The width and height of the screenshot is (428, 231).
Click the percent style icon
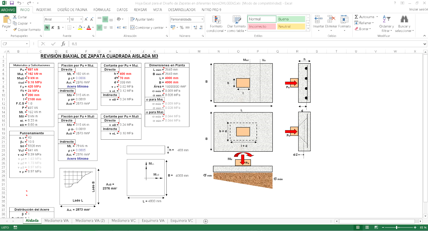pos(182,27)
